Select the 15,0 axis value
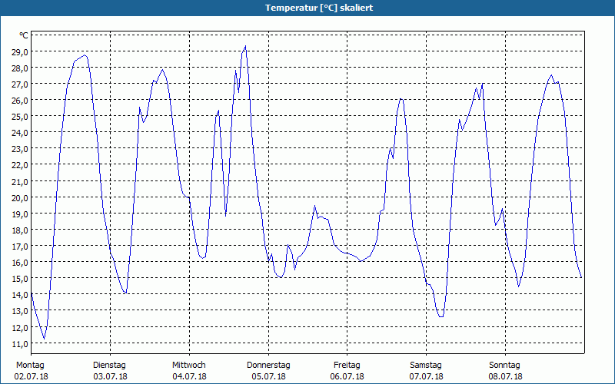This screenshot has height=384, width=615. point(20,279)
